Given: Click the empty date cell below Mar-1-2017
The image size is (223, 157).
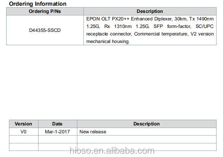Looking at the screenshot, I should (58, 139).
